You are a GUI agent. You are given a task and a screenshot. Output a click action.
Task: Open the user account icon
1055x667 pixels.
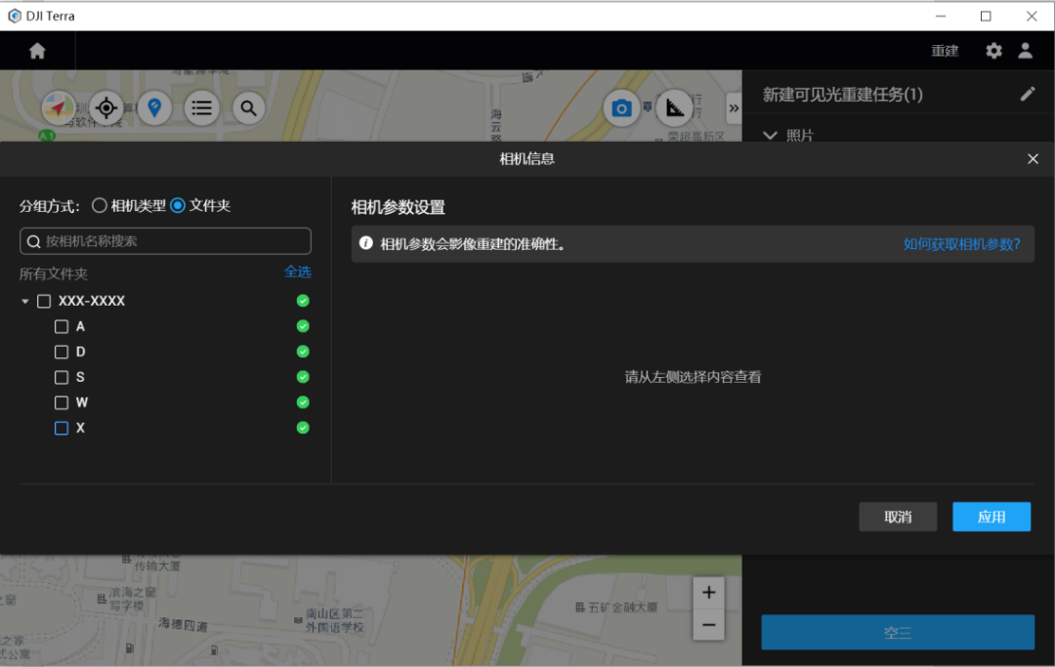[1025, 51]
